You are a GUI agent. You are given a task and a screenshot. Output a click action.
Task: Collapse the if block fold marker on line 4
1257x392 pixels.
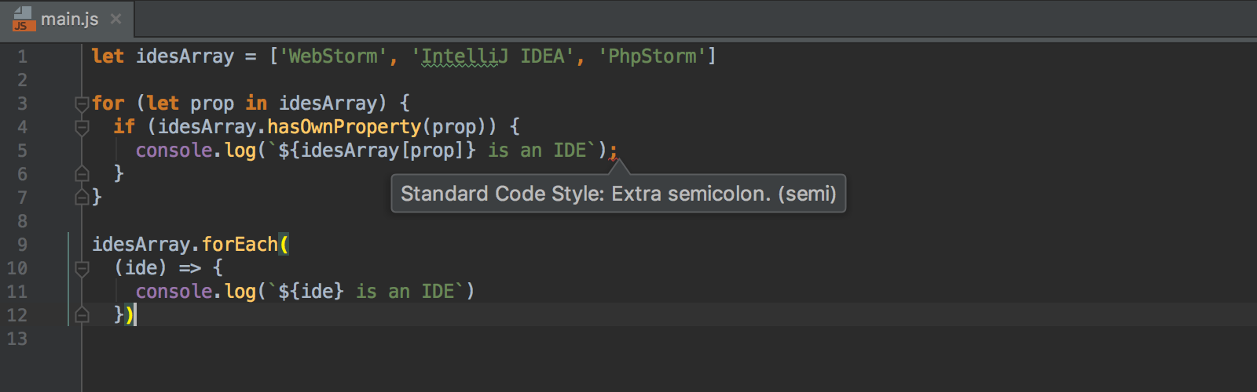(x=82, y=126)
